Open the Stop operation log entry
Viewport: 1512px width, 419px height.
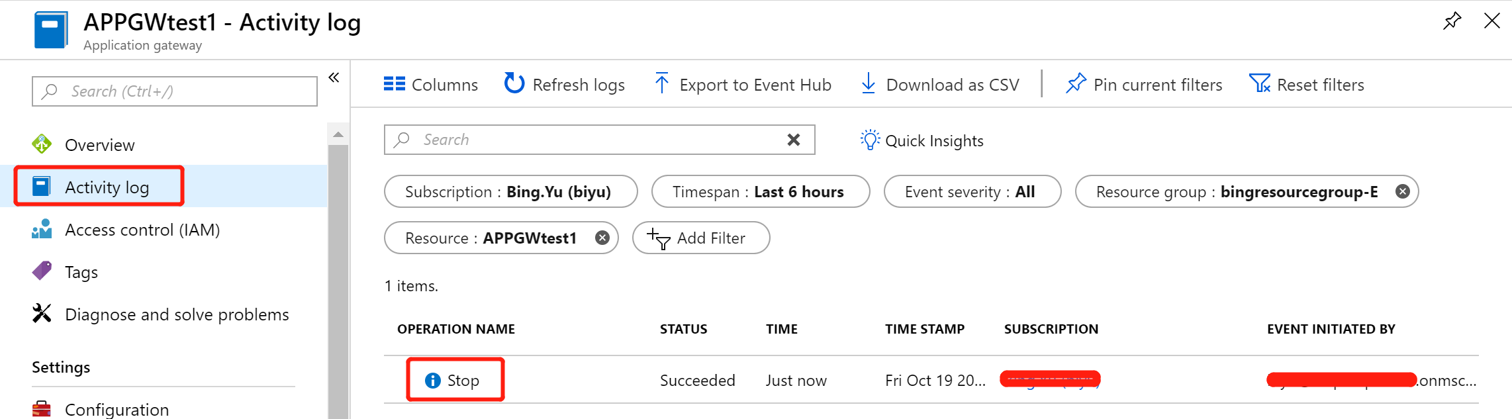[462, 381]
